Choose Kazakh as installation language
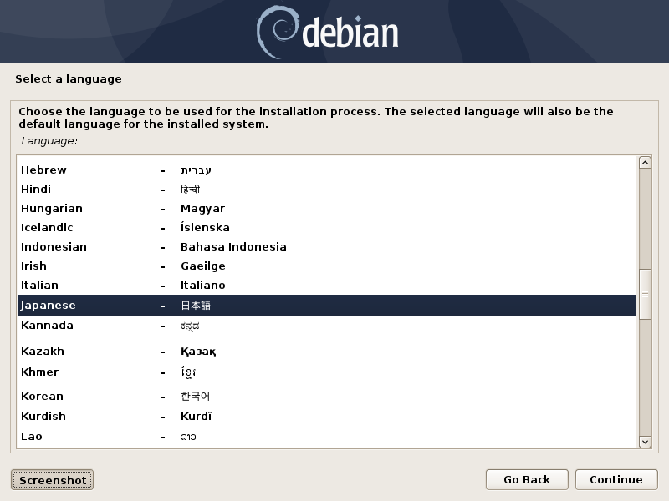Screen dimensions: 669x501 [43, 352]
